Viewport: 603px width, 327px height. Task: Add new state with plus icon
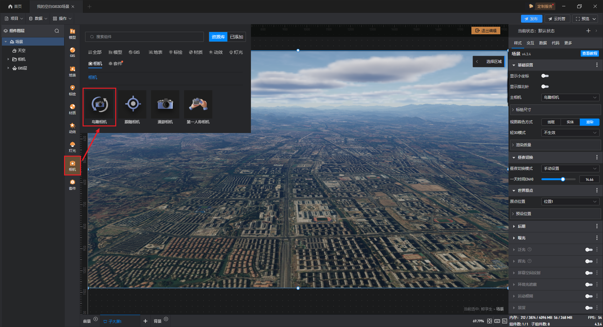pos(588,31)
